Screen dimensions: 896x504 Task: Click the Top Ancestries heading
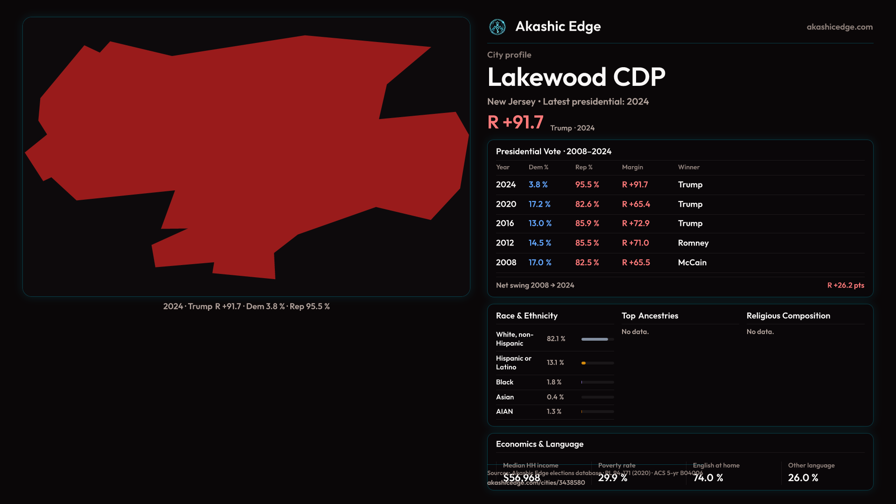650,316
